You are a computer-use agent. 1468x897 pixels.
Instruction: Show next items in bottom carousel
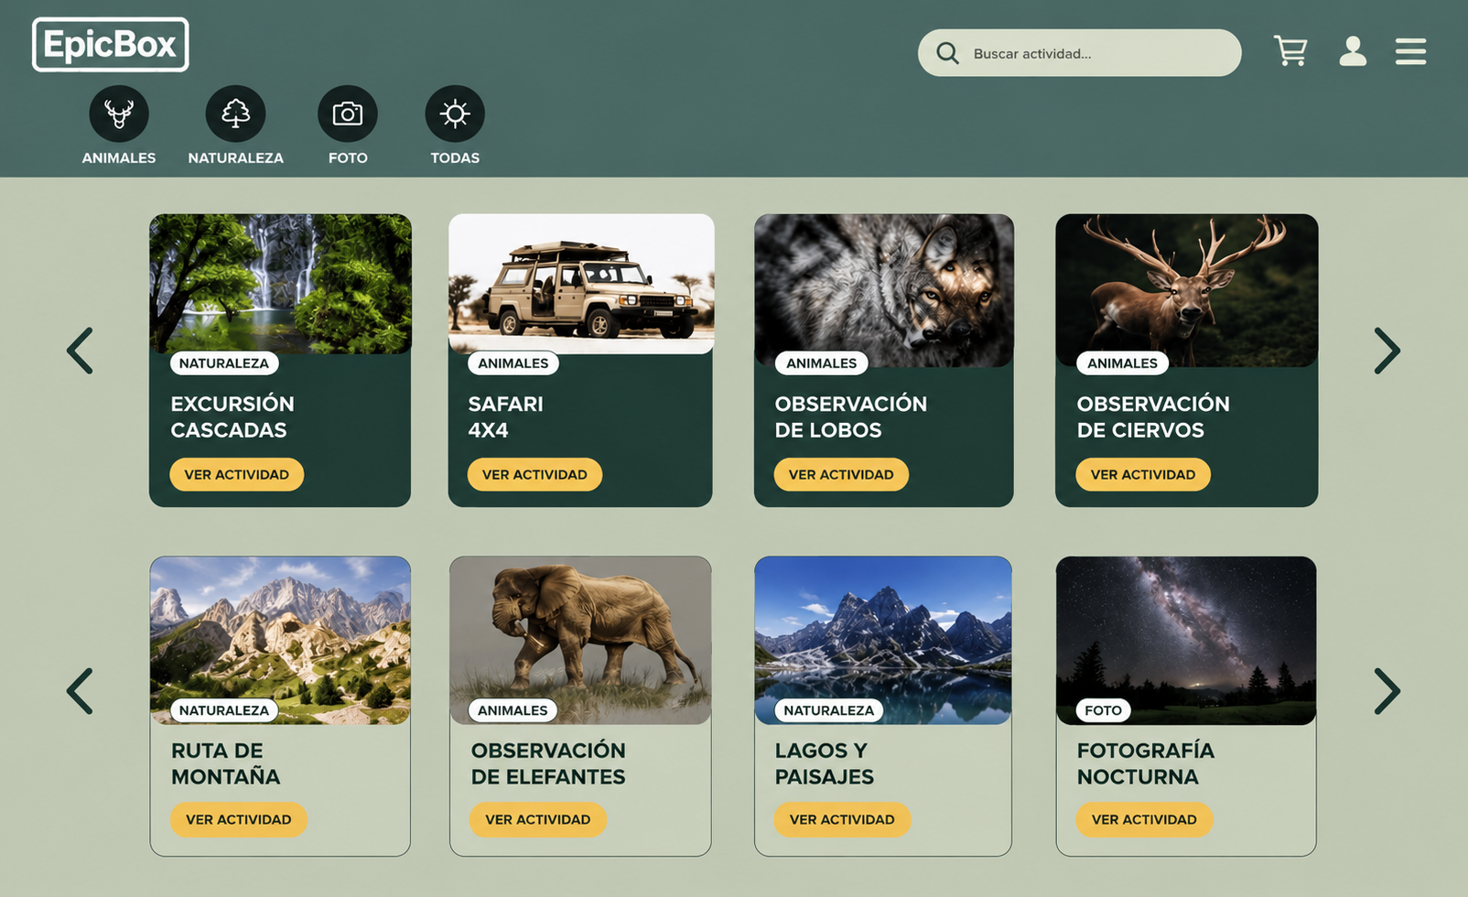coord(1387,691)
